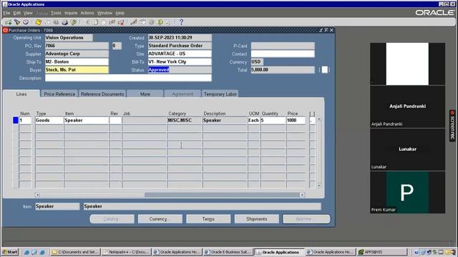Click the Status field showing Approved

click(x=180, y=70)
